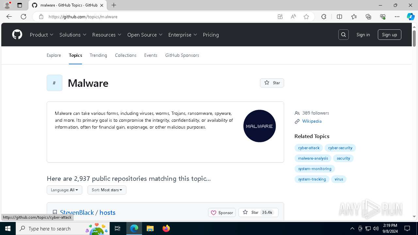Screen dimensions: 418x235
Task: Sponsor the StevenBlack hosts repository
Action: click(x=222, y=212)
